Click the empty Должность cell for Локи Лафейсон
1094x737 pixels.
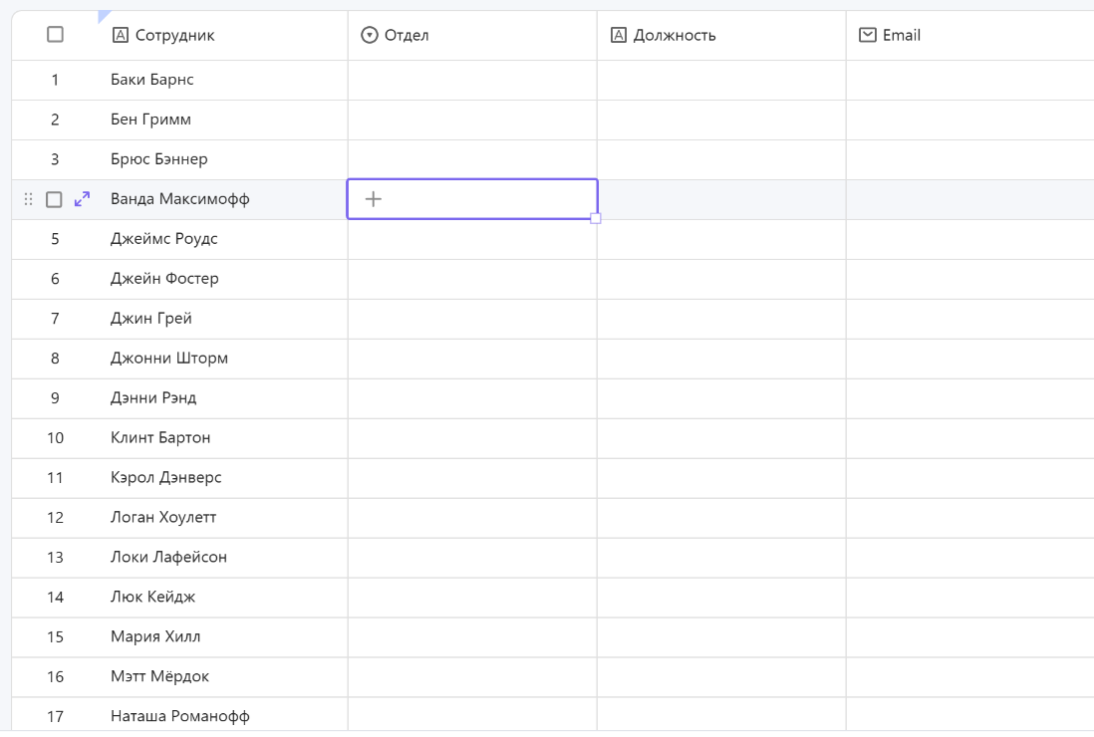[721, 557]
